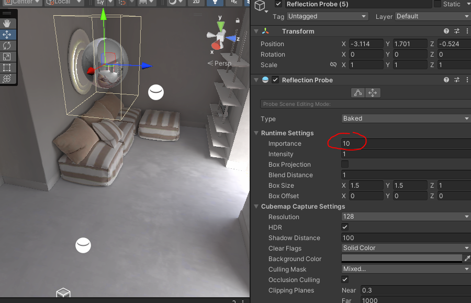The image size is (471, 303).
Task: Uncheck the Reflection Probe (5) active checkbox
Action: [278, 4]
